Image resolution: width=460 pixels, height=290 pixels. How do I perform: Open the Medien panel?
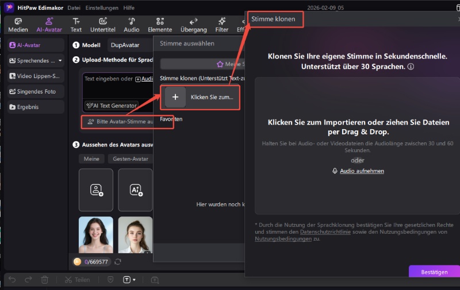click(x=18, y=25)
